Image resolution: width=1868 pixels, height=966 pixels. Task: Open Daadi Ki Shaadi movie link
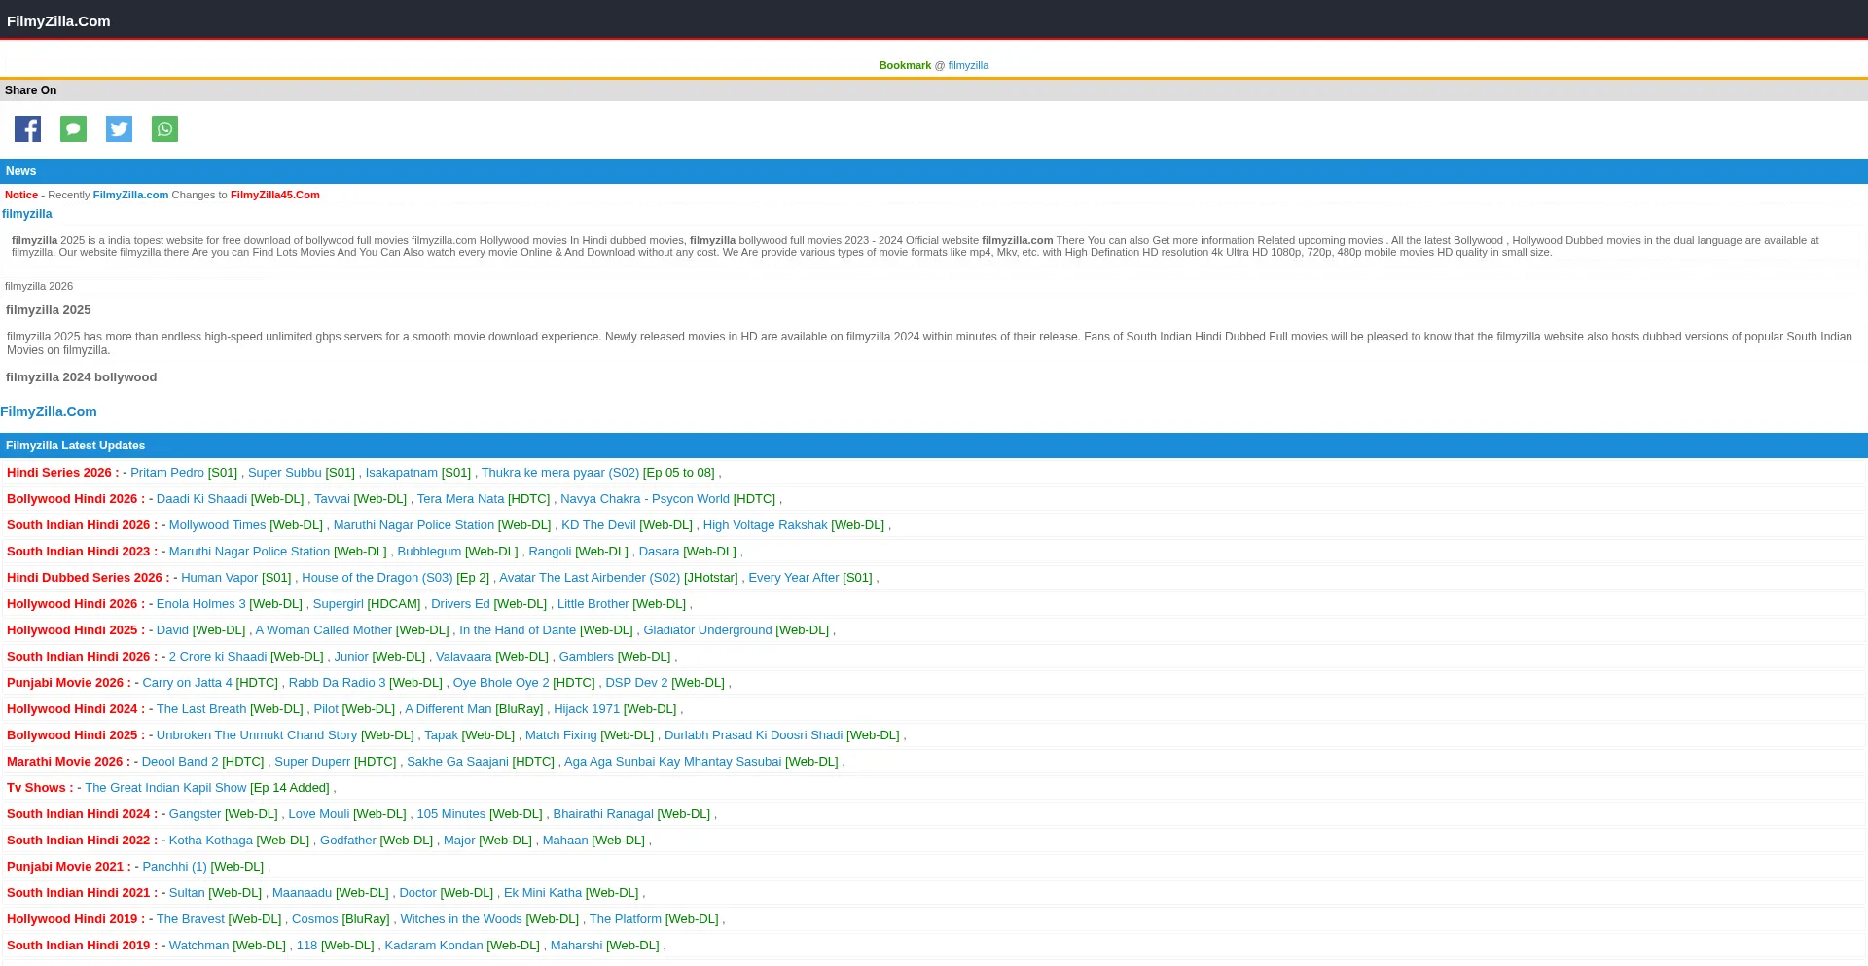(201, 499)
